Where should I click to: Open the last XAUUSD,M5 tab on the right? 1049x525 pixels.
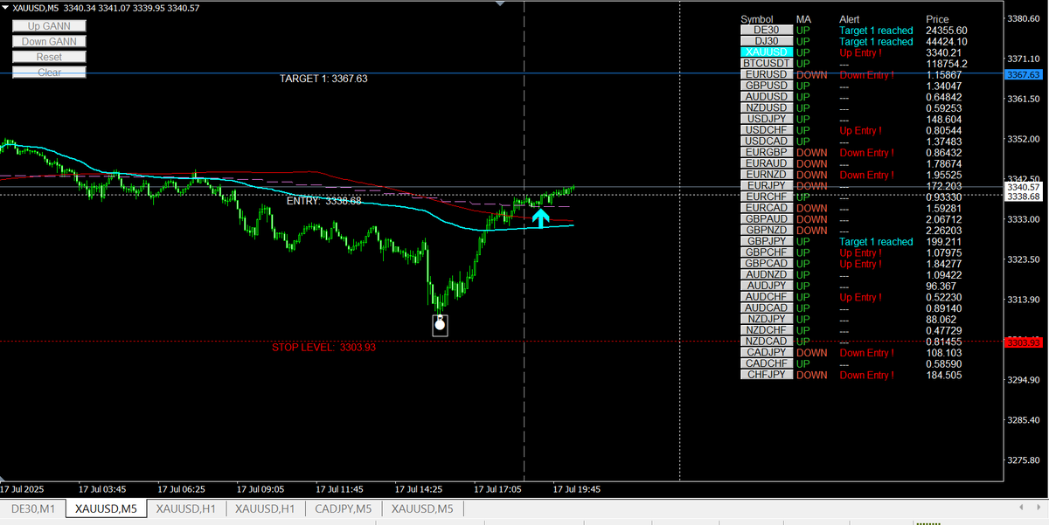(422, 508)
